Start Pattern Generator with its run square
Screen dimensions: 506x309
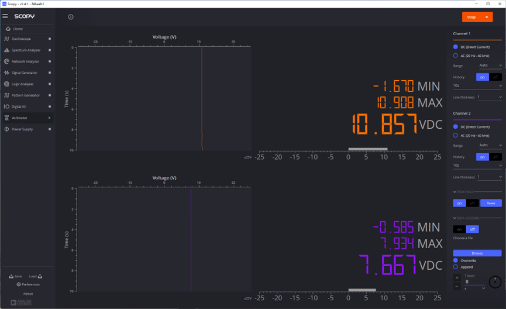[50, 95]
